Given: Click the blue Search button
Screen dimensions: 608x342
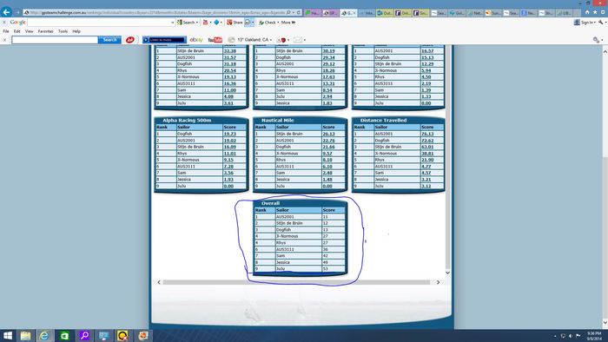Looking at the screenshot, I should (x=109, y=40).
